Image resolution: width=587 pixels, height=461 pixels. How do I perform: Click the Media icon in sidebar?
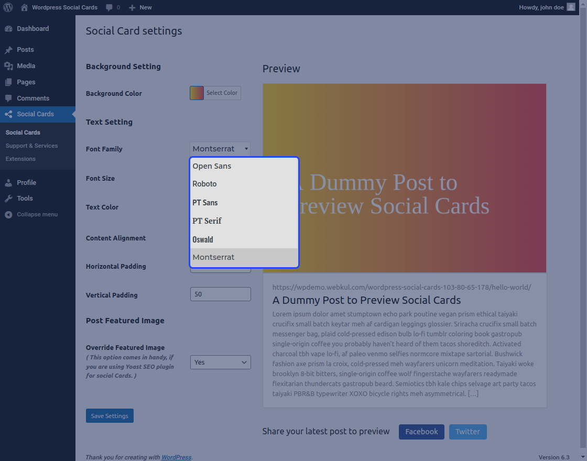pos(8,66)
